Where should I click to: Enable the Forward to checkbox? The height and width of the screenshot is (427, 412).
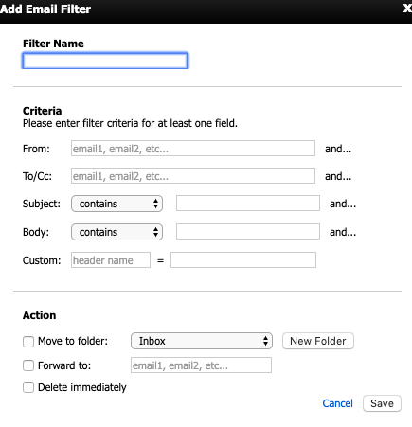point(28,365)
